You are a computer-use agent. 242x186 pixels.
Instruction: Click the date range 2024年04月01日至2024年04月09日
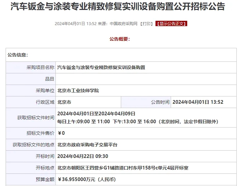pyautogui.click(x=96, y=114)
